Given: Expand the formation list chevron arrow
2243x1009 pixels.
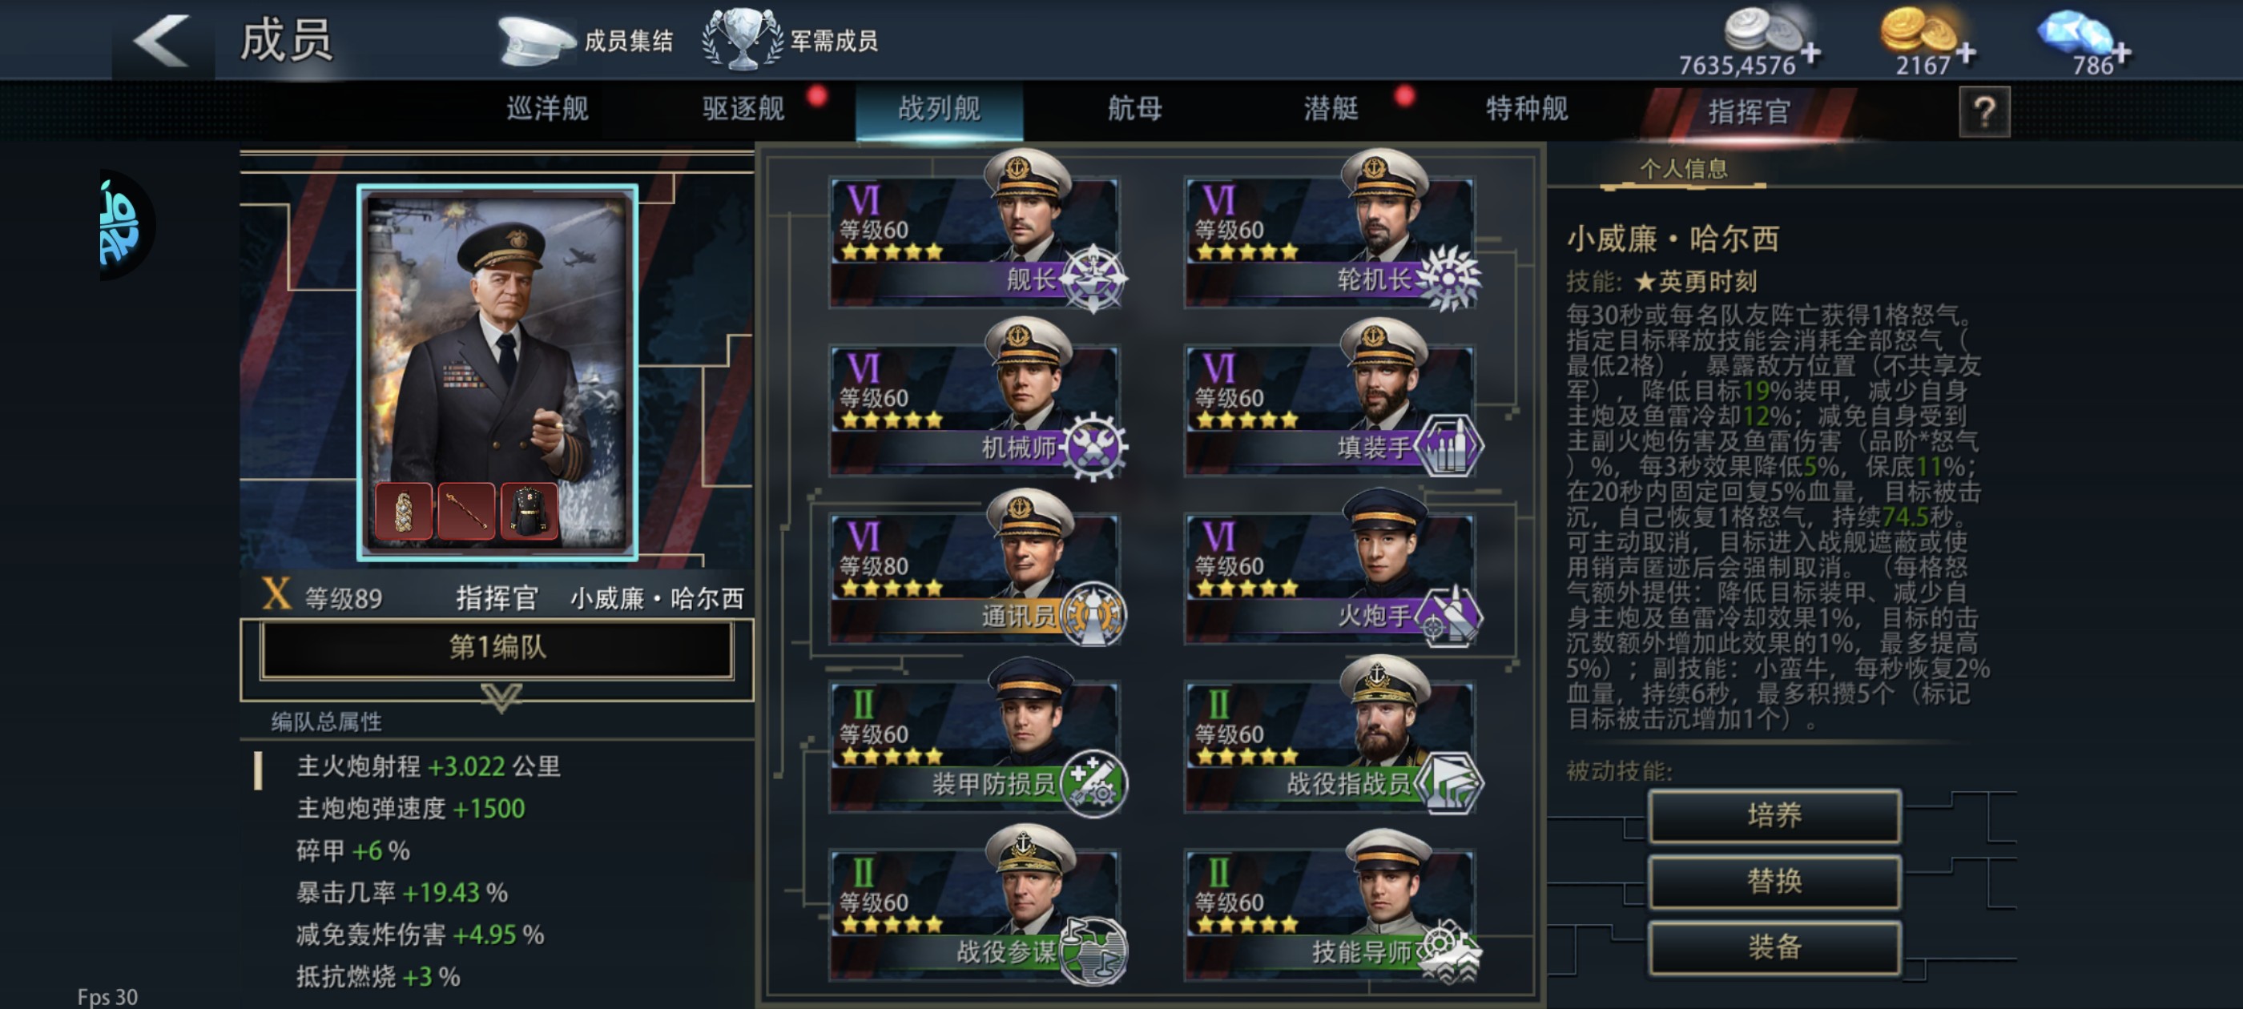Looking at the screenshot, I should coord(501,697).
